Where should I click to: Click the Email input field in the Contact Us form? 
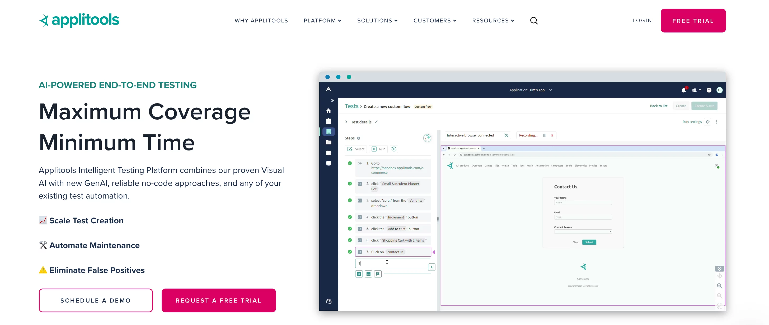pyautogui.click(x=582, y=217)
